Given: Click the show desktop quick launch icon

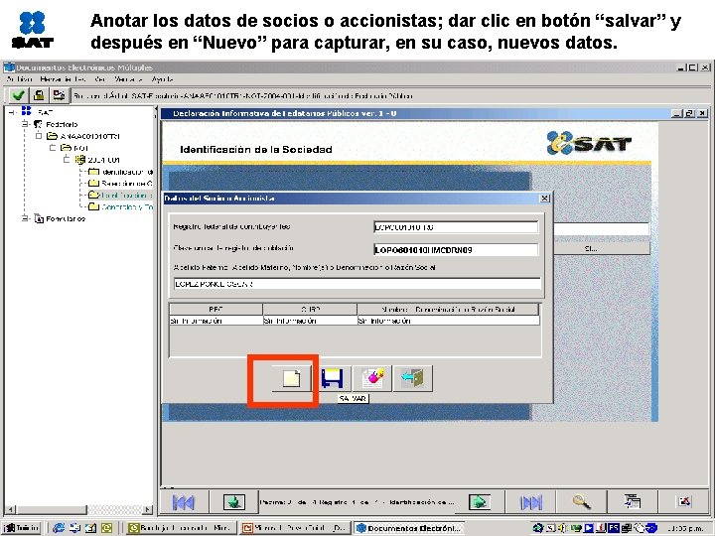Looking at the screenshot, I should 74,528.
